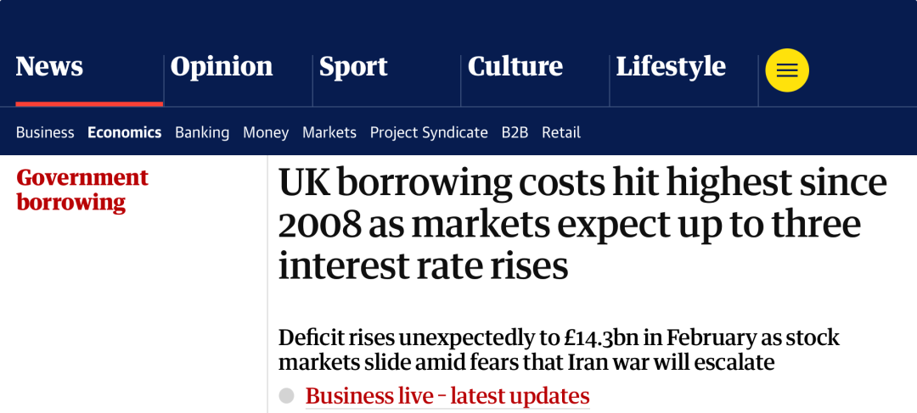Click the deficit rises standfirst text
Screen dimensions: 917x413
tap(559, 349)
